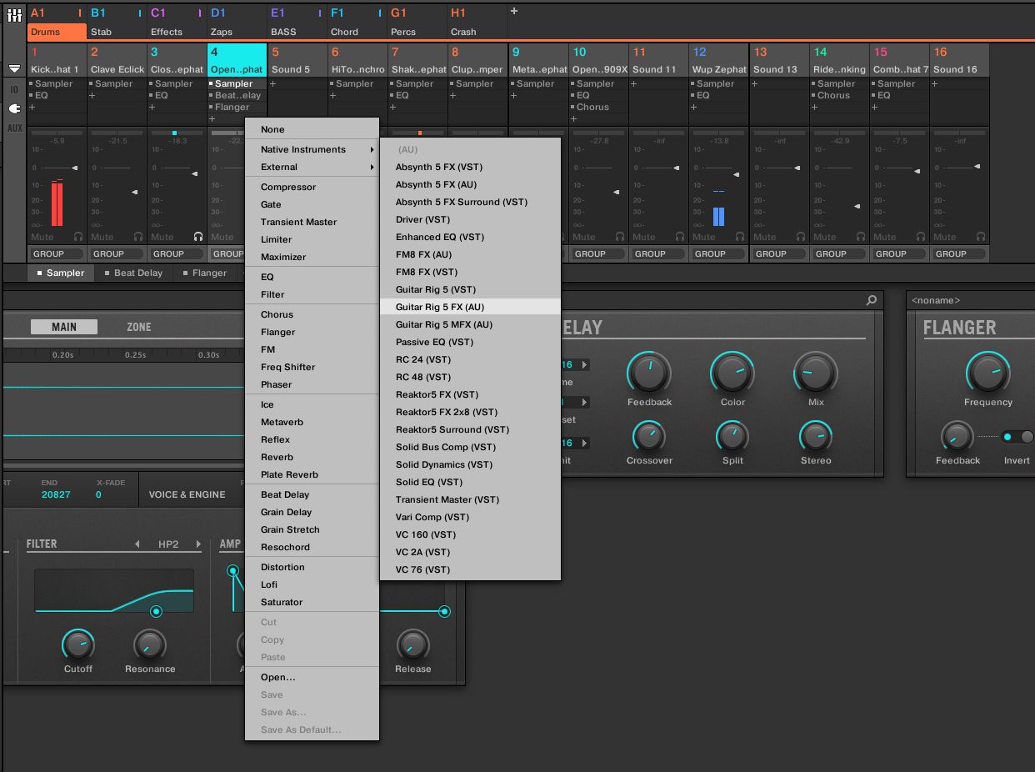
Task: Select the Sound 5 slot header
Action: tap(297, 60)
